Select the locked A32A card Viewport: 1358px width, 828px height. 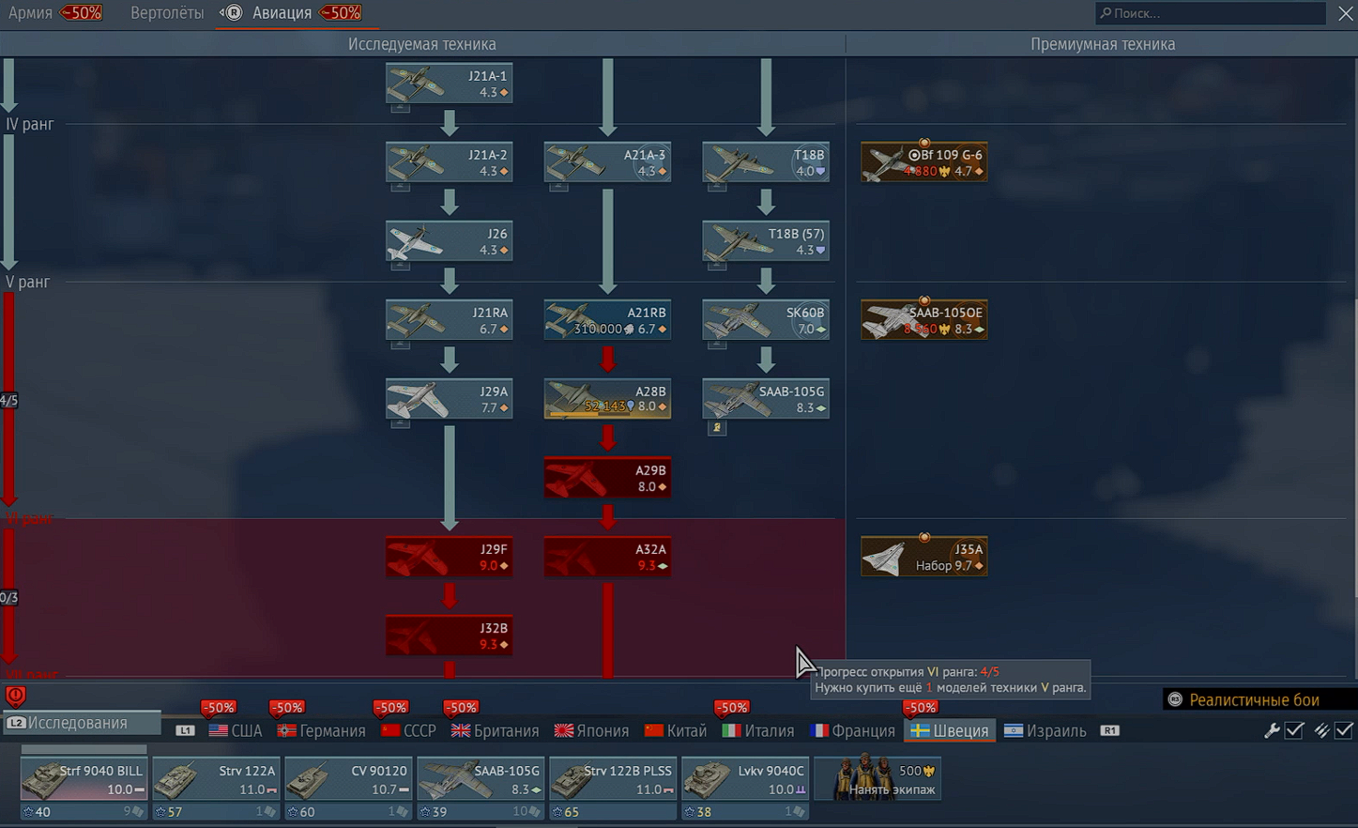[x=607, y=557]
